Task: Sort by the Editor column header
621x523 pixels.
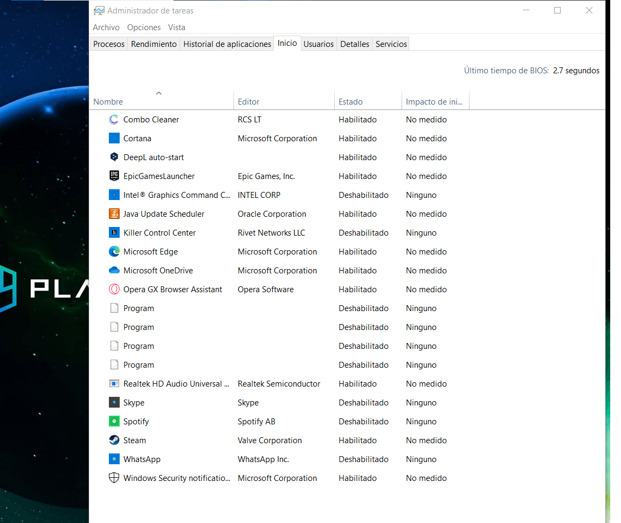Action: pos(284,102)
